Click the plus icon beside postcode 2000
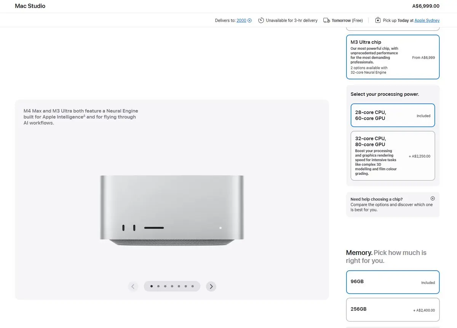The image size is (457, 328). [250, 21]
